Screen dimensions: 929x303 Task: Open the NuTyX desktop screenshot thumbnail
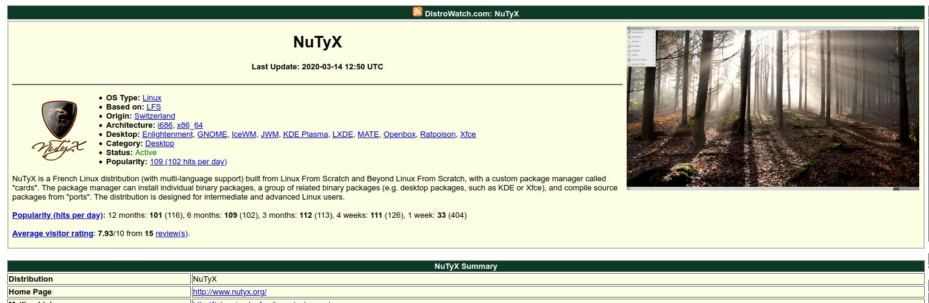[x=772, y=108]
